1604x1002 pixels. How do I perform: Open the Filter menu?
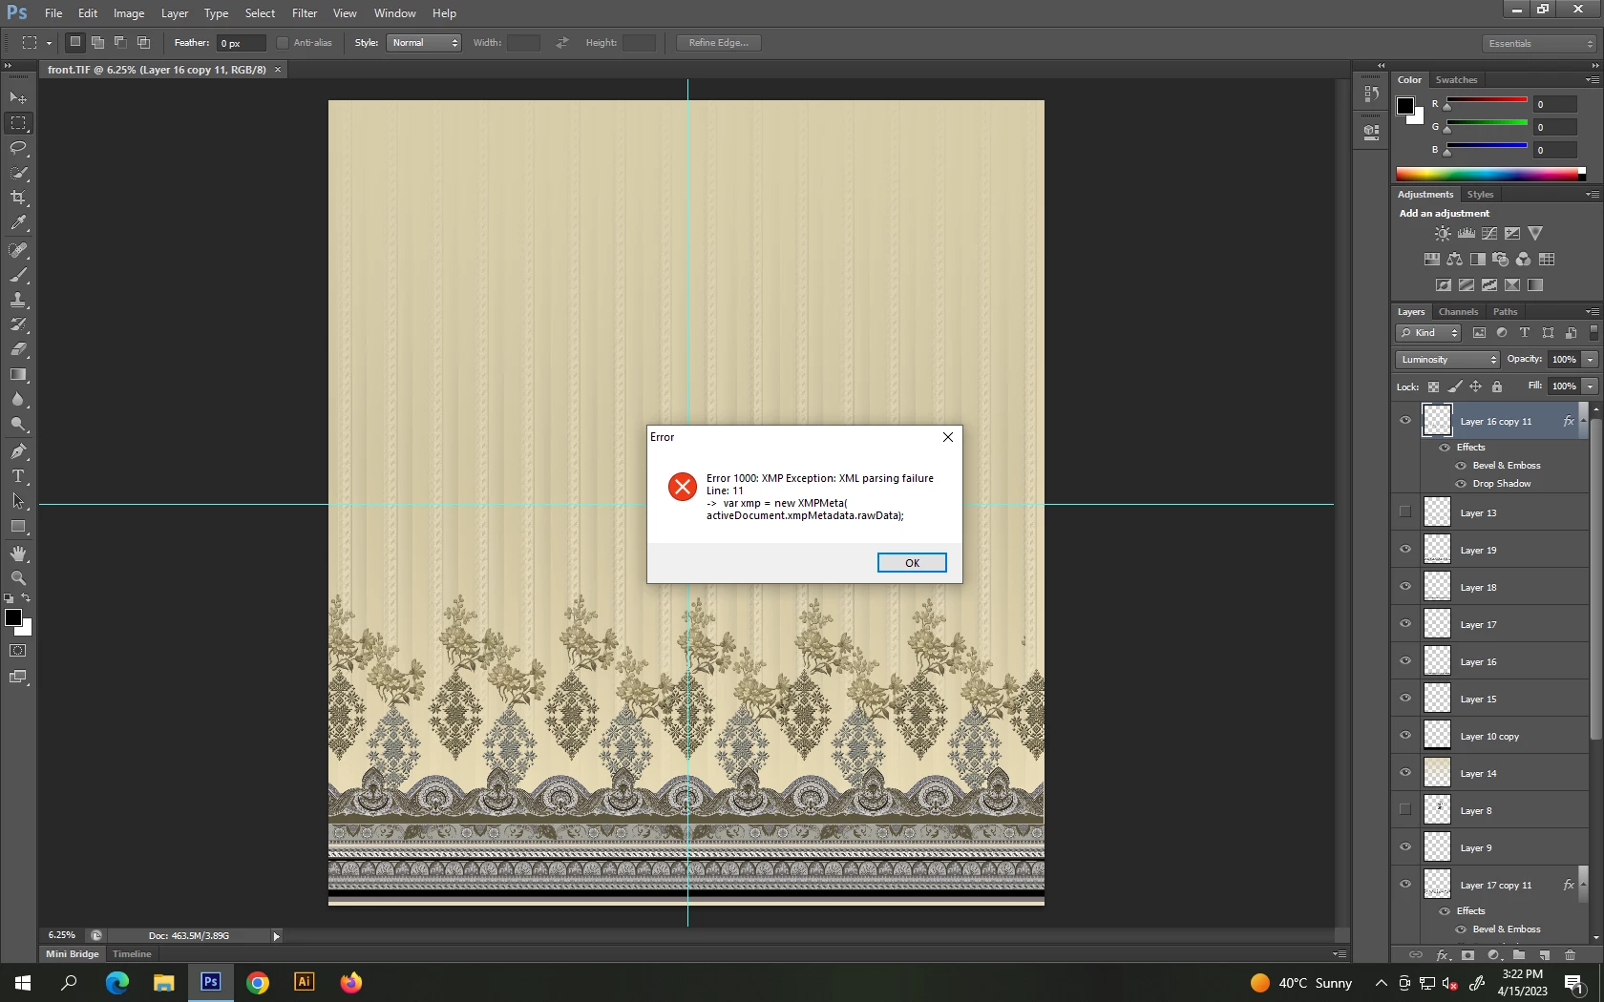click(x=305, y=13)
